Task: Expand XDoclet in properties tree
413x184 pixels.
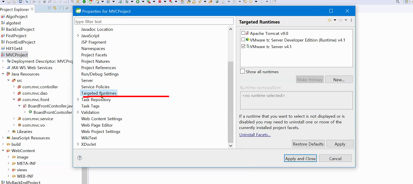Action: [78, 144]
